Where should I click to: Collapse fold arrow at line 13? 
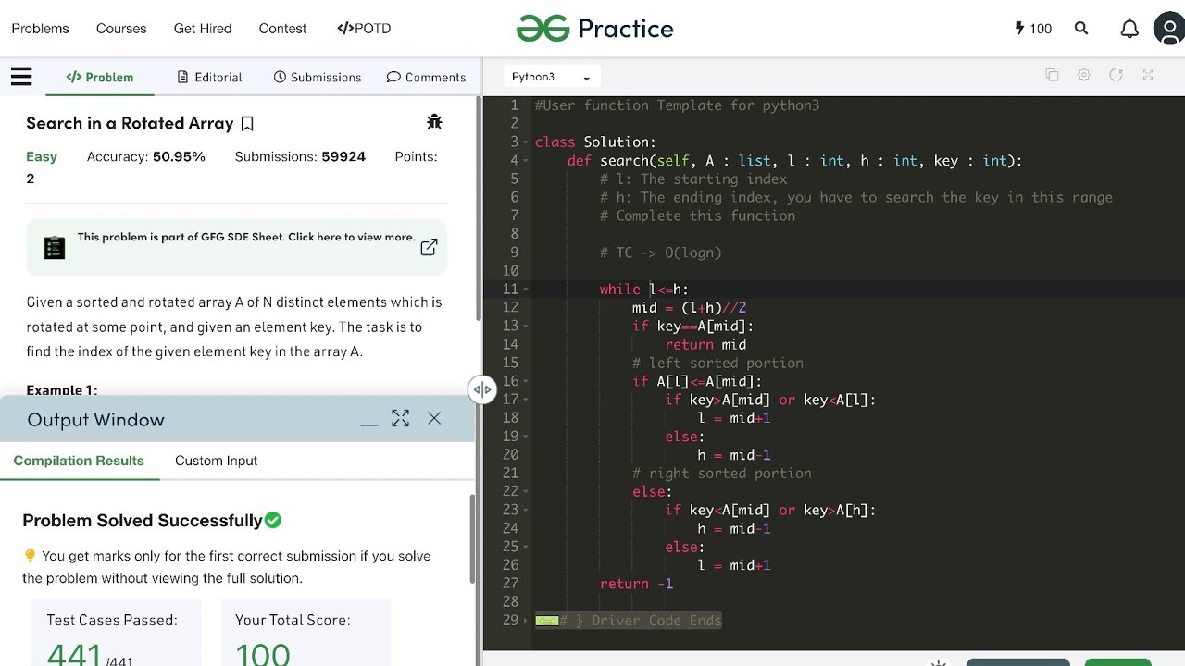(x=526, y=326)
